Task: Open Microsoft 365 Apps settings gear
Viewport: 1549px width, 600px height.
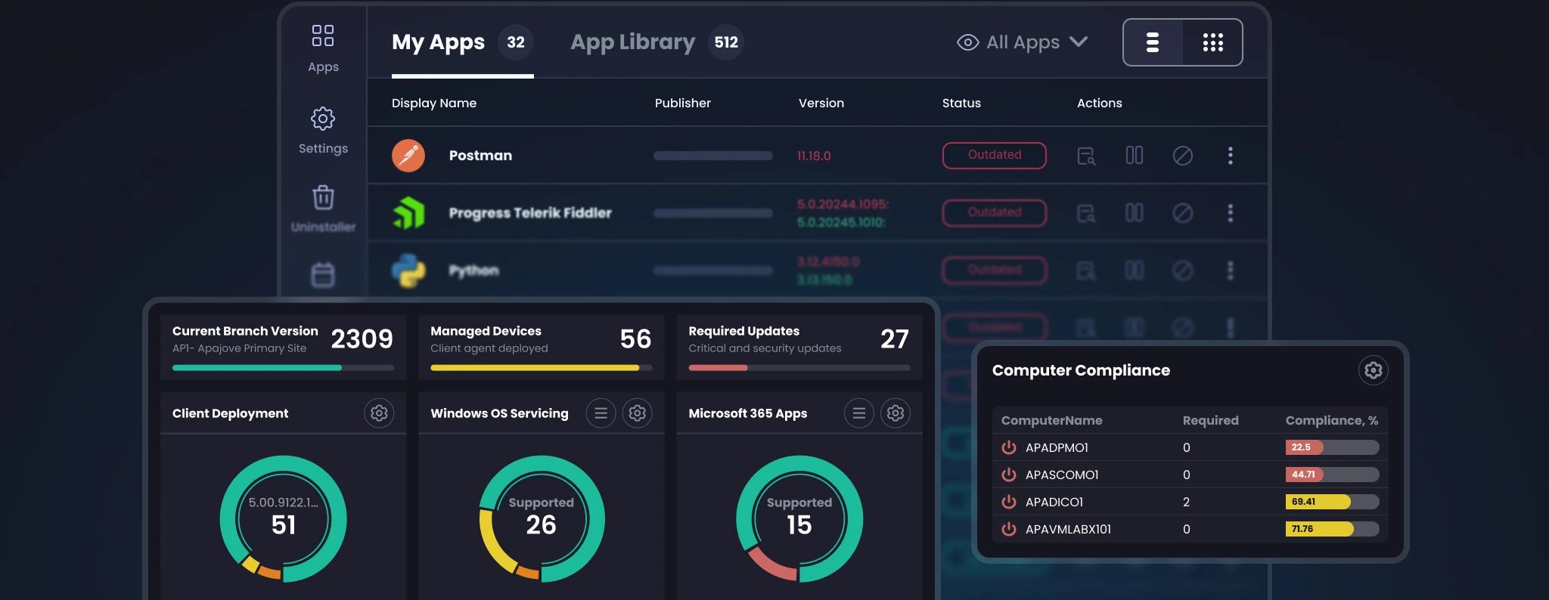Action: [896, 413]
